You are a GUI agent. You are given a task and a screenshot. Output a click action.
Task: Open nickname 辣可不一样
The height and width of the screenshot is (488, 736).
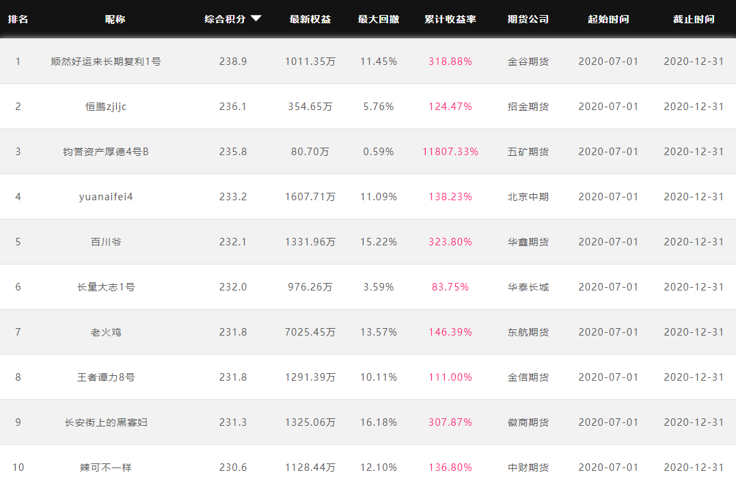(x=106, y=467)
